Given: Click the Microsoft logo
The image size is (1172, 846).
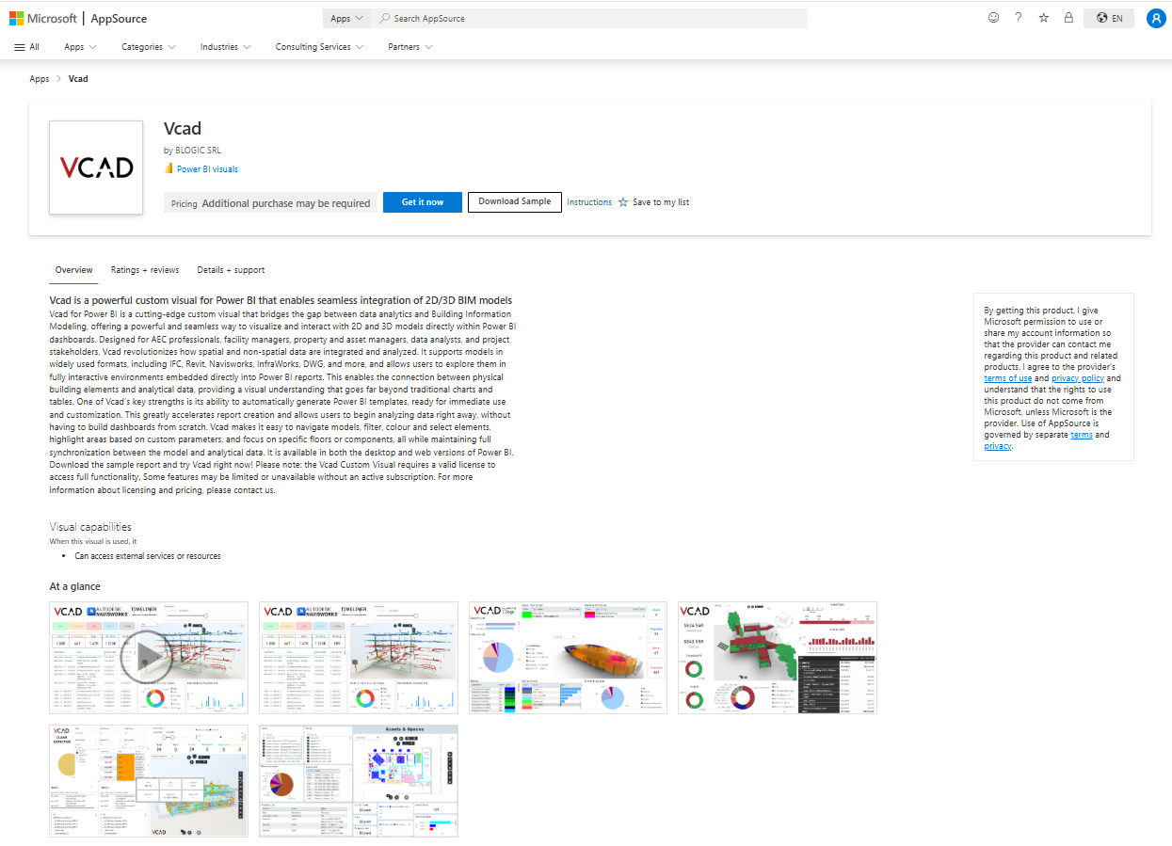Looking at the screenshot, I should tap(43, 18).
